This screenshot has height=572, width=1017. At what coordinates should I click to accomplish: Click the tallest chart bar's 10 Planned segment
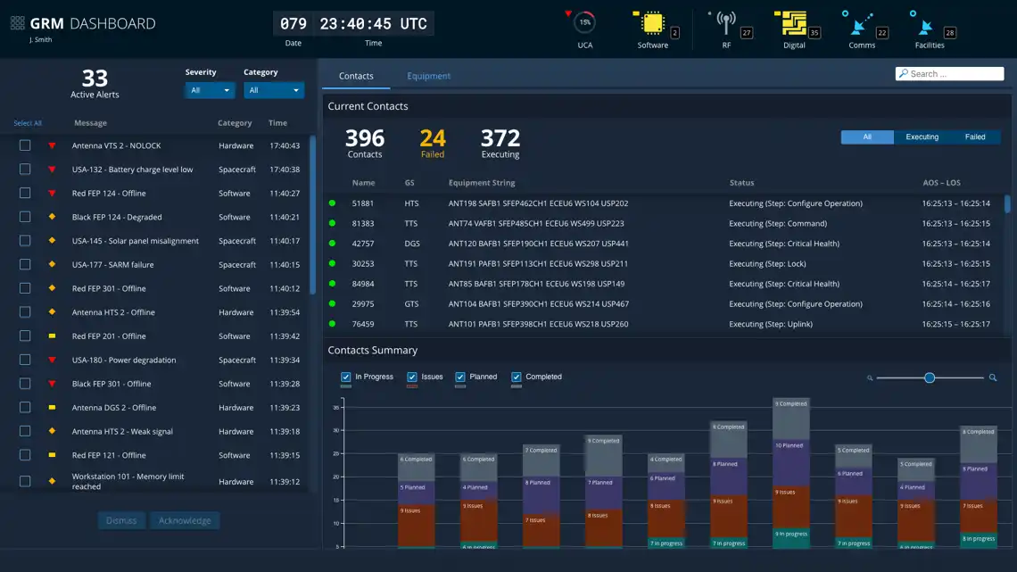[x=790, y=462]
